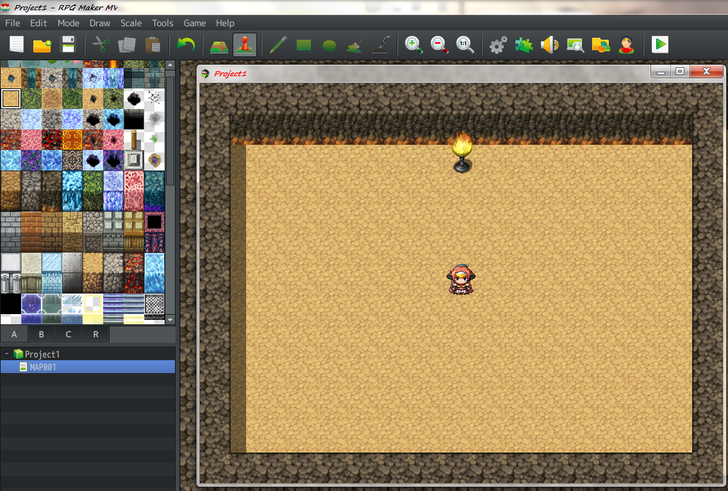Select the Pencil drawing tool
Image resolution: width=728 pixels, height=491 pixels.
pos(277,45)
